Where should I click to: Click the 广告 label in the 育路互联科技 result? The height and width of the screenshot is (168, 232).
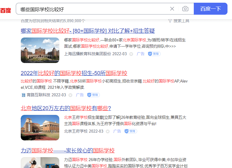pyautogui.click(x=80, y=95)
